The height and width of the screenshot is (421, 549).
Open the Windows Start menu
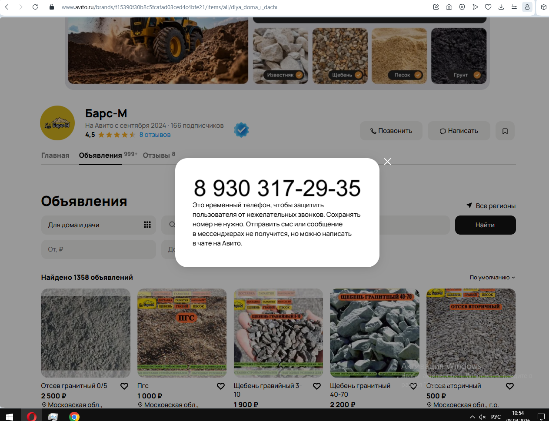point(10,417)
